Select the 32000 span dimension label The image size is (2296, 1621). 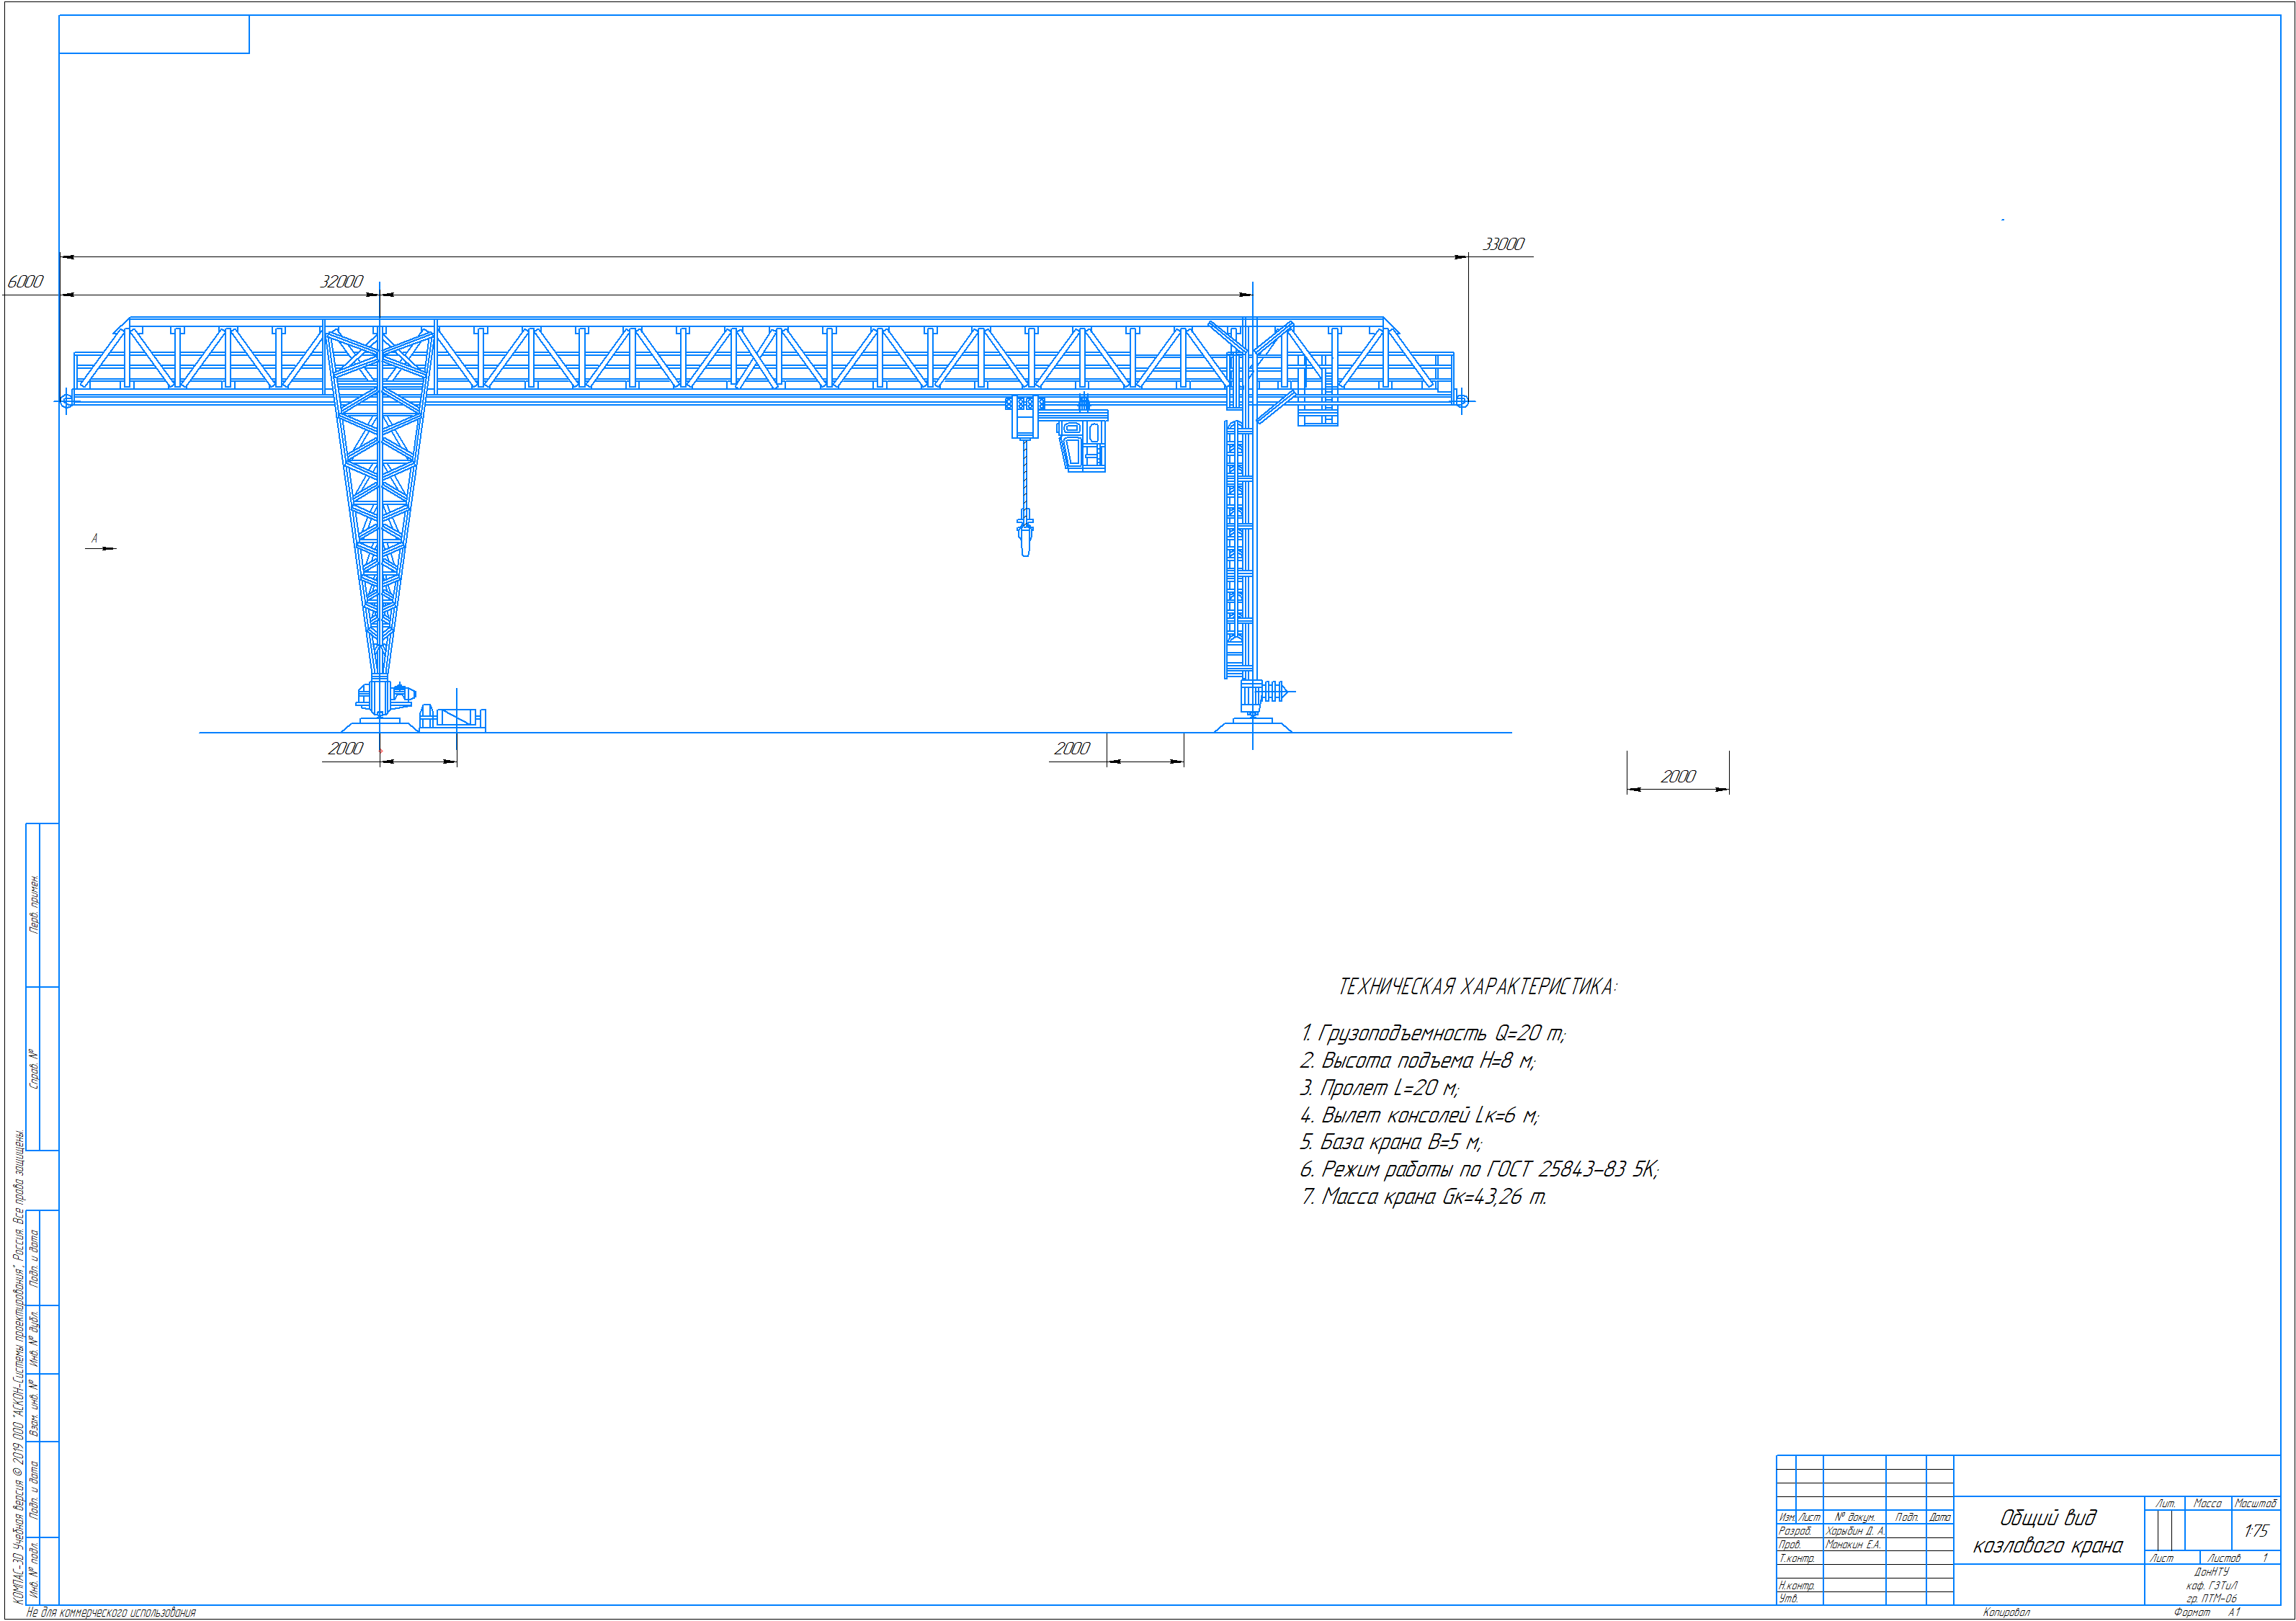(x=341, y=282)
